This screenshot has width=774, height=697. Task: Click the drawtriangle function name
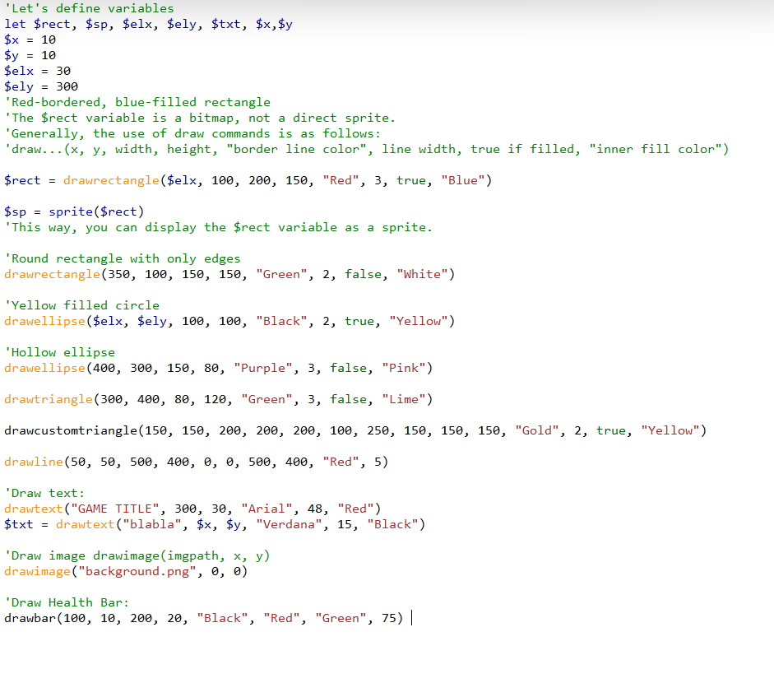tap(49, 399)
